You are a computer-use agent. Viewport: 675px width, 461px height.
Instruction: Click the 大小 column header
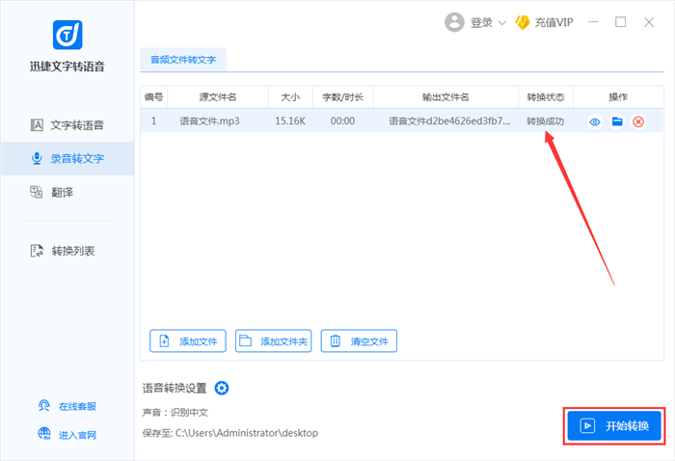pyautogui.click(x=290, y=97)
